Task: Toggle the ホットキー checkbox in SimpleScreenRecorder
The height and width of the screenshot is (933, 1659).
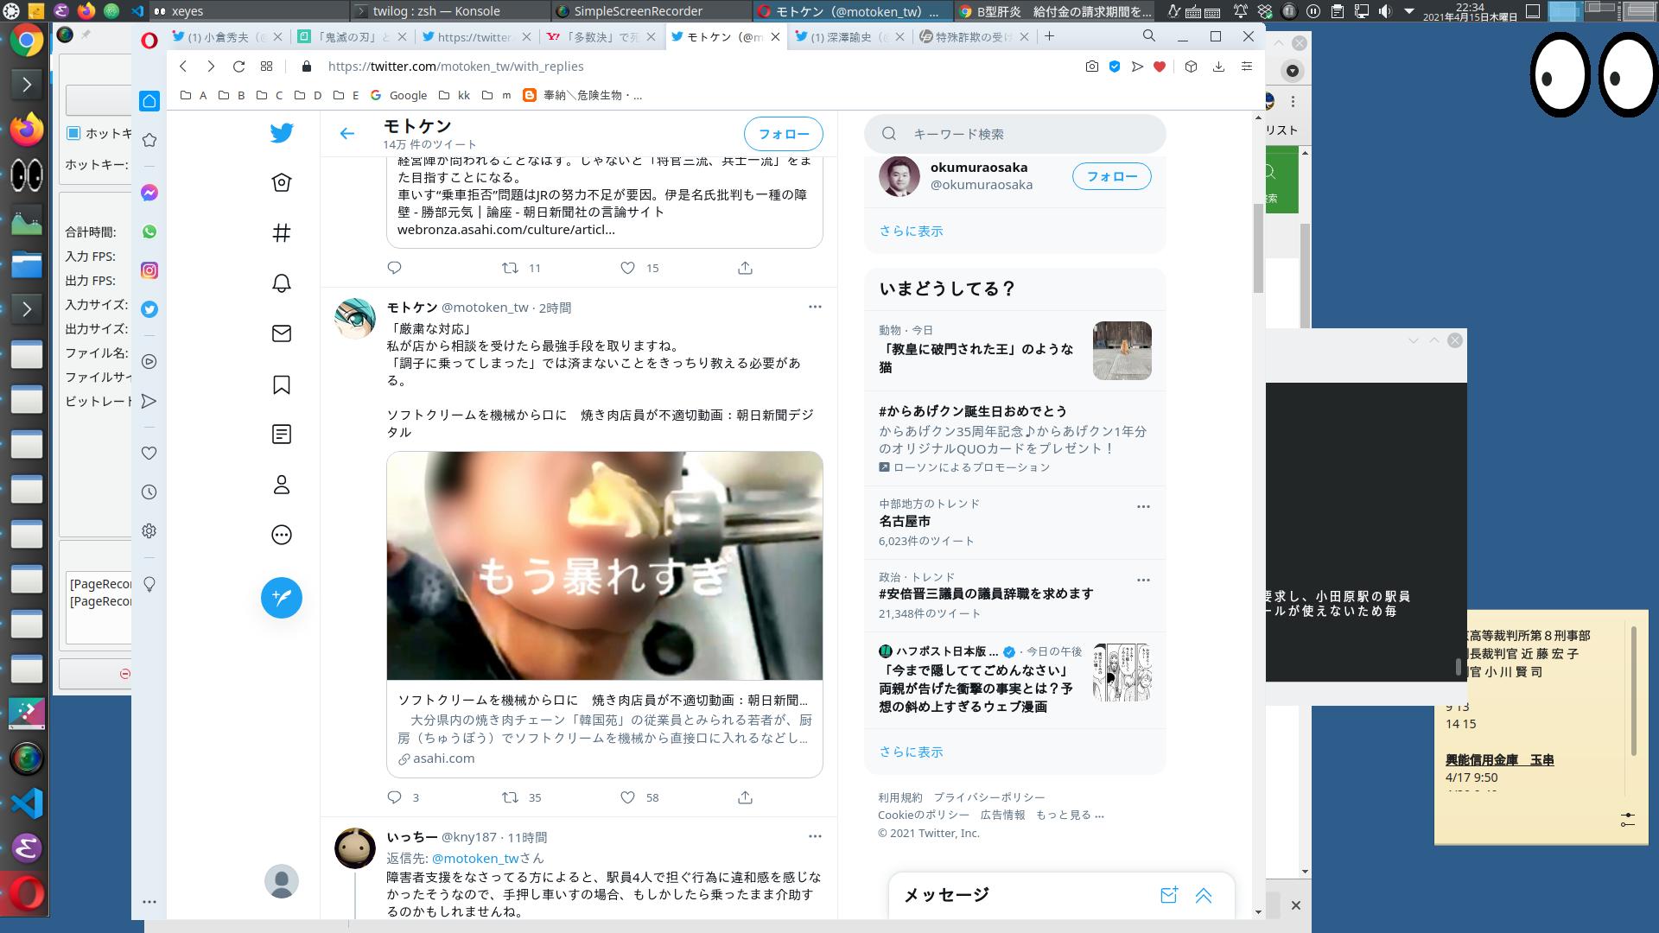Action: tap(73, 133)
